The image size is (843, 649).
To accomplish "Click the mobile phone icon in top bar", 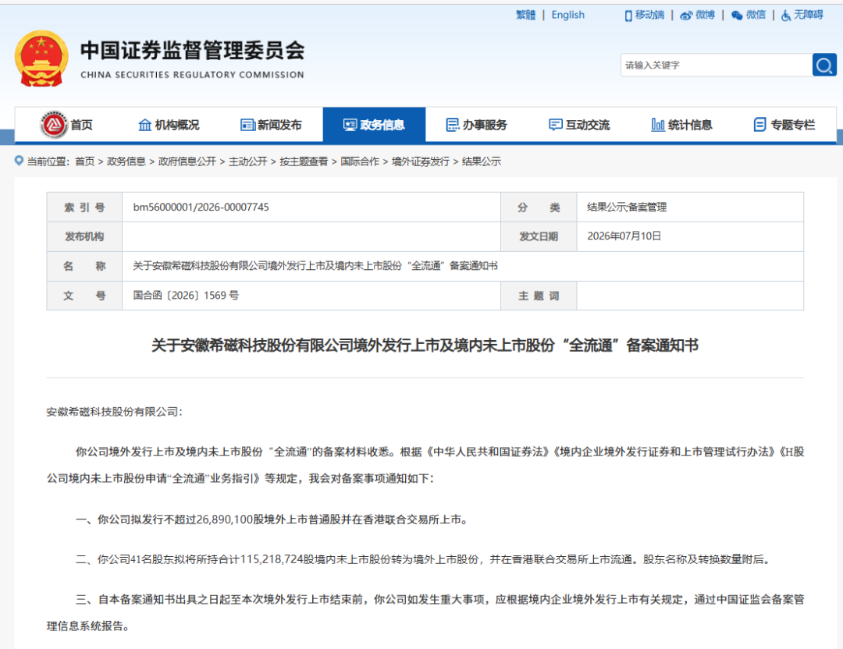I will 628,16.
